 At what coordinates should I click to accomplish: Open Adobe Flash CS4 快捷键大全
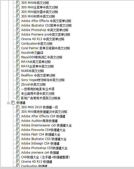(x=41, y=134)
